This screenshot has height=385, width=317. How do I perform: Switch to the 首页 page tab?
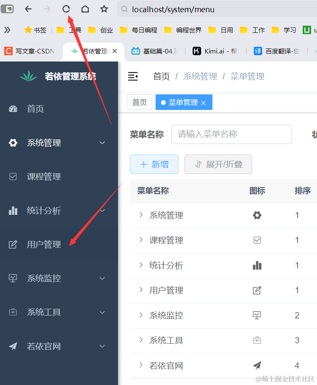pos(140,102)
